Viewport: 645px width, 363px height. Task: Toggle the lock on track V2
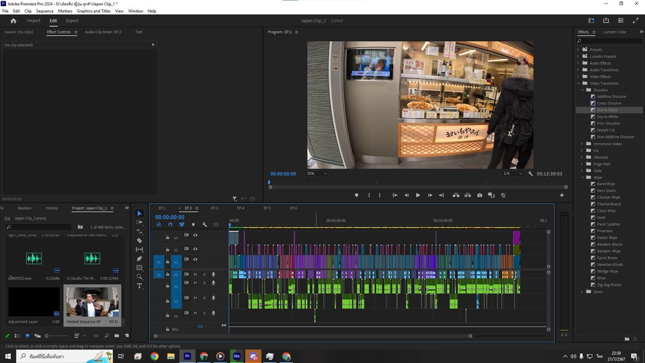click(168, 248)
